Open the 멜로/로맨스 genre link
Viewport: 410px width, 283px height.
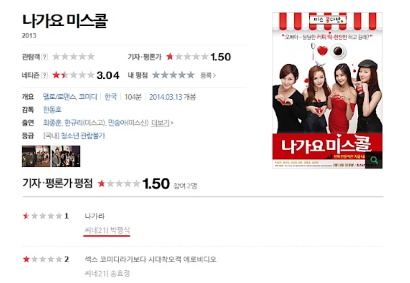(59, 97)
